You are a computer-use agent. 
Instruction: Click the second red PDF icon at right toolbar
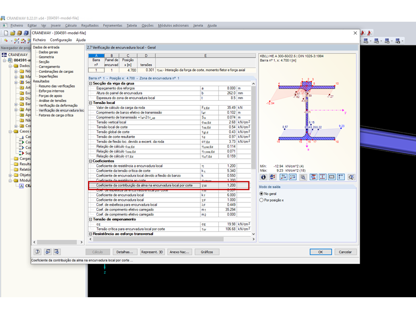(x=369, y=33)
